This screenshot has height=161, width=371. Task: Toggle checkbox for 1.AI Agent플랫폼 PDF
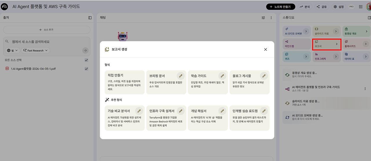point(86,69)
